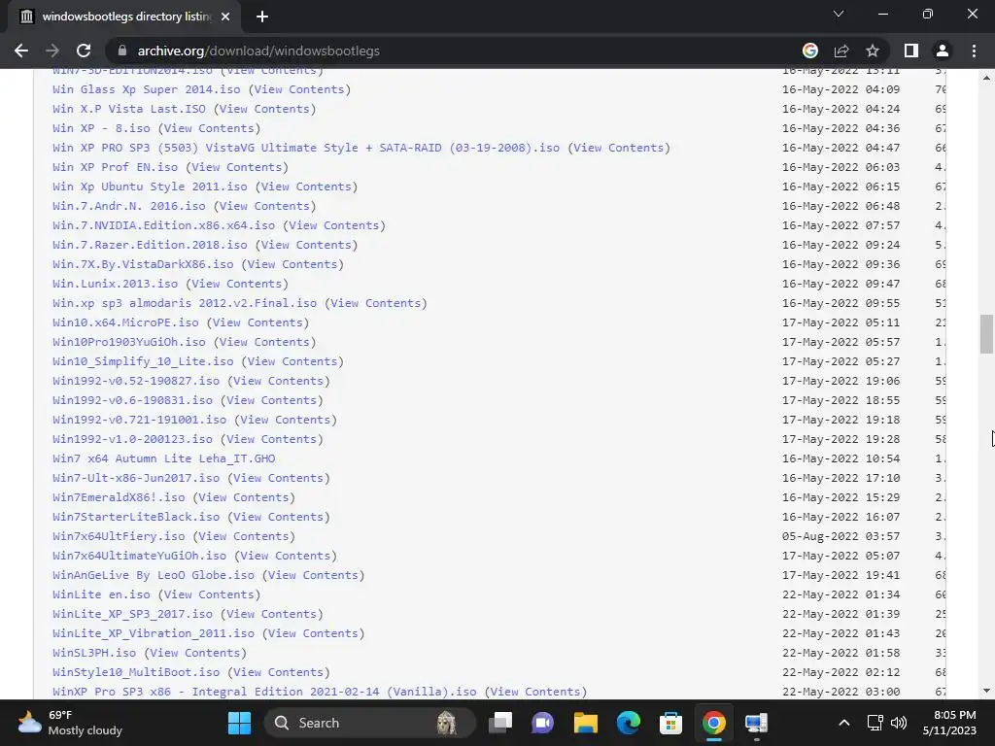Select the windowsbootlegs directory listing tab

coord(123,17)
